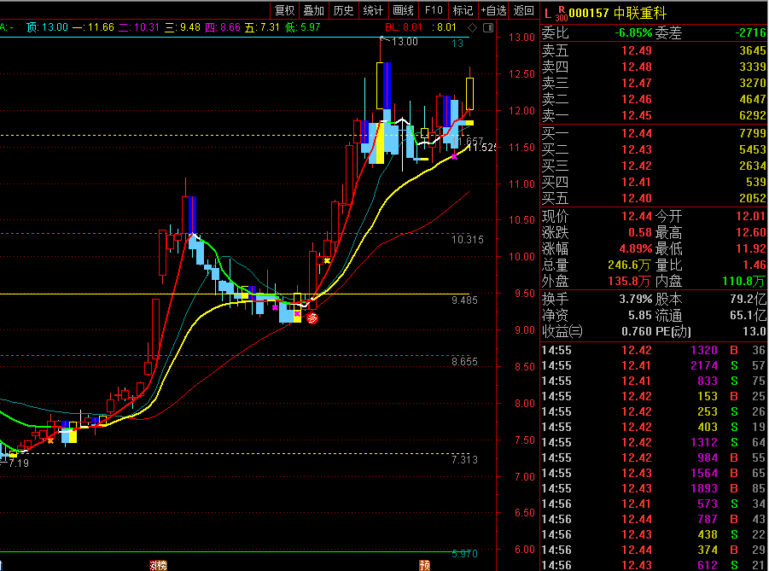The image size is (769, 571).
Task: Click the 收益(三) 0.760 value
Action: click(637, 332)
